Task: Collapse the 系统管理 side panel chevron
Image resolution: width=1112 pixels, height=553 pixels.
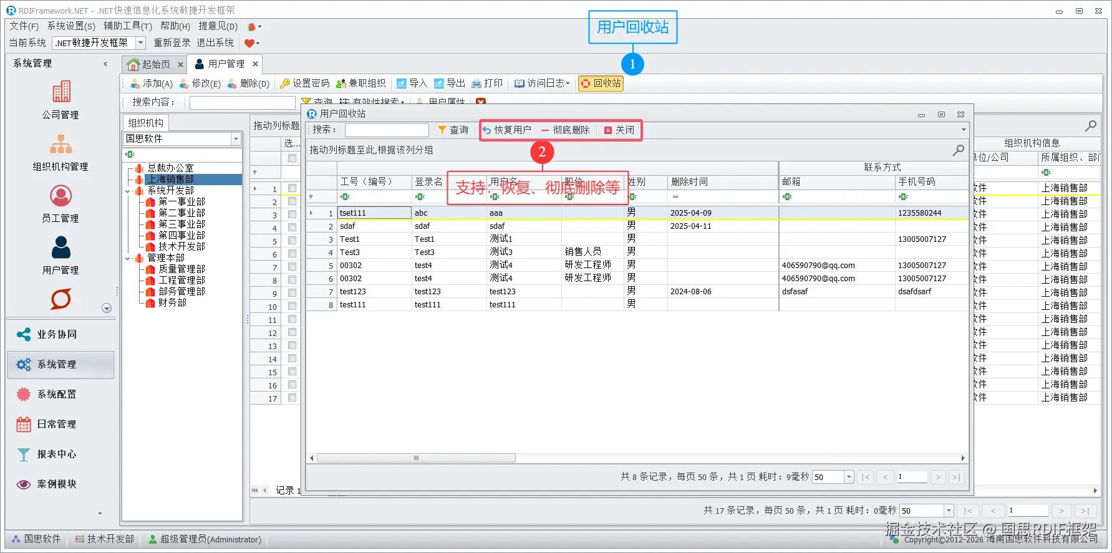Action: click(x=105, y=64)
